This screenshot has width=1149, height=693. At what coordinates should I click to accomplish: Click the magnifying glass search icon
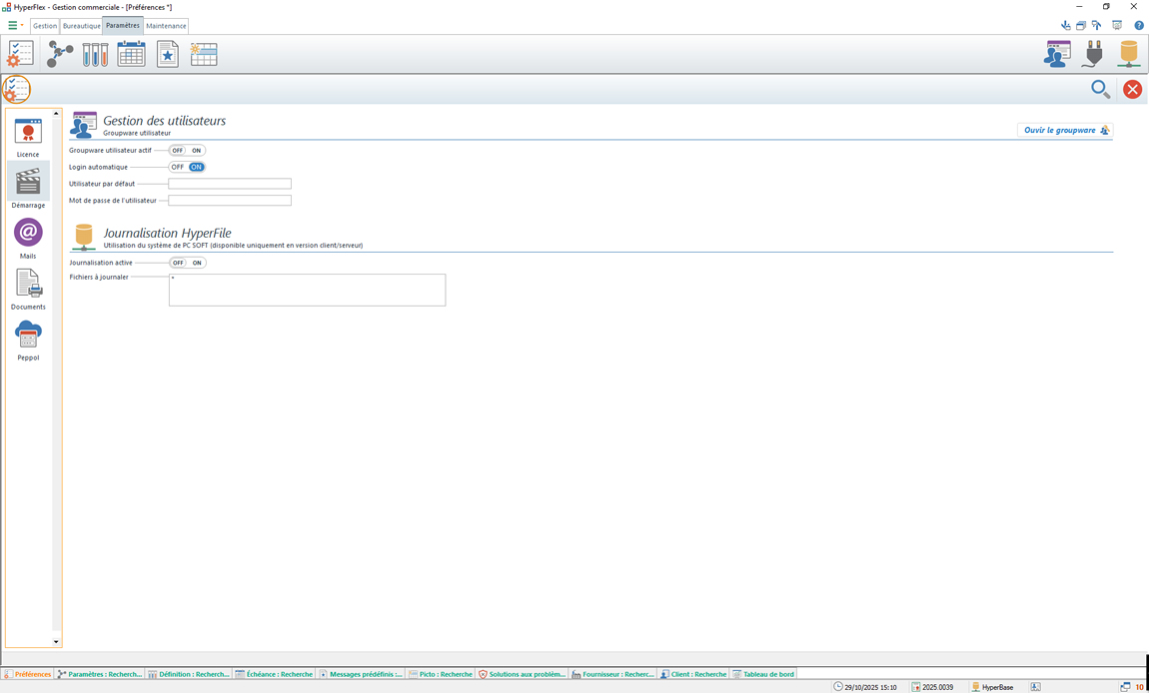pyautogui.click(x=1100, y=89)
